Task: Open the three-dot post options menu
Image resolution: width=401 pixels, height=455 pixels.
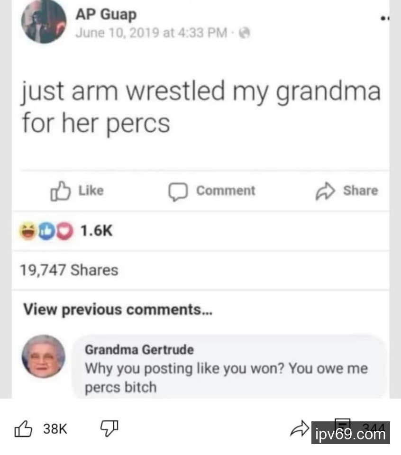Action: (385, 18)
